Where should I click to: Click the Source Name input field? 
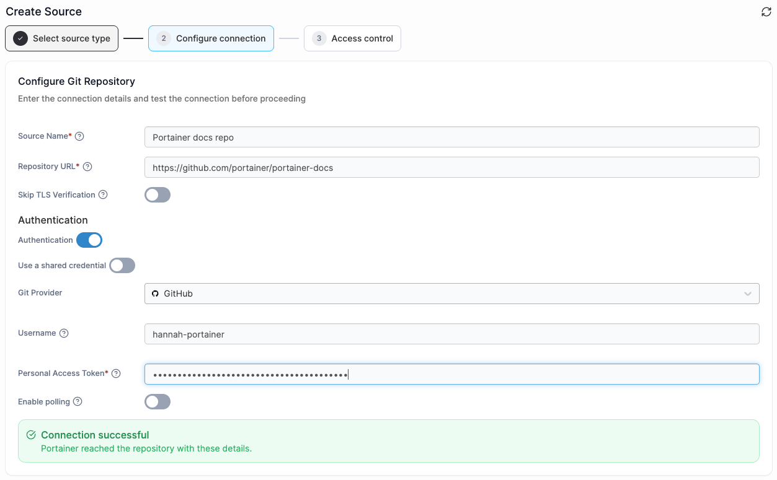(452, 137)
